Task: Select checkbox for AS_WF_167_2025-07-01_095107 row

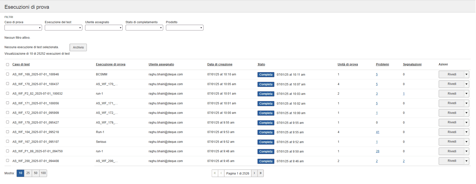Action: [8, 141]
